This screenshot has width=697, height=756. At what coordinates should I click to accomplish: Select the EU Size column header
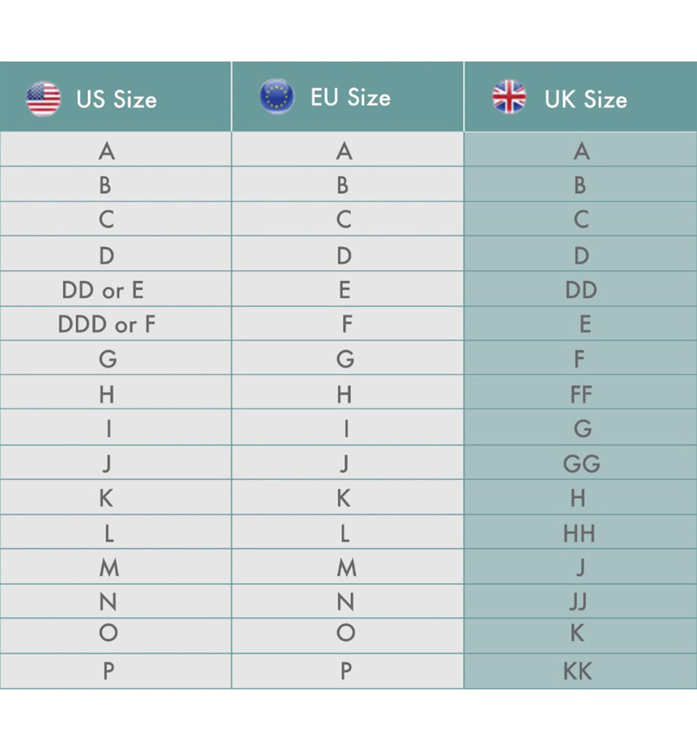(350, 98)
